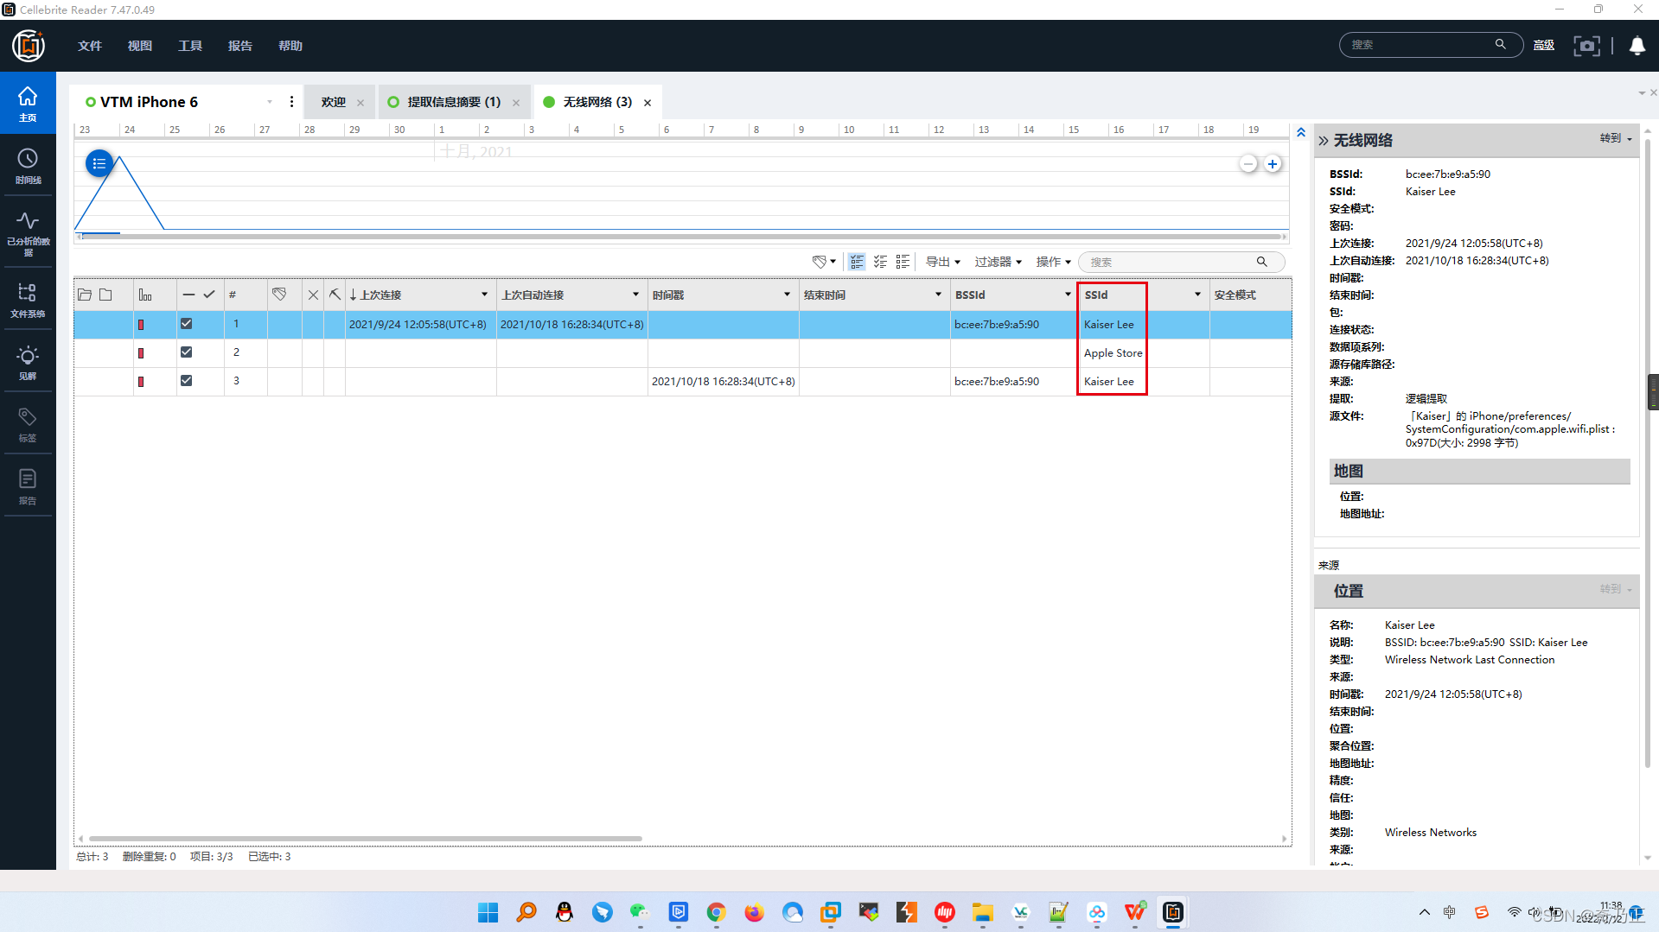Close the 无线网络 (3) tab

pyautogui.click(x=648, y=103)
